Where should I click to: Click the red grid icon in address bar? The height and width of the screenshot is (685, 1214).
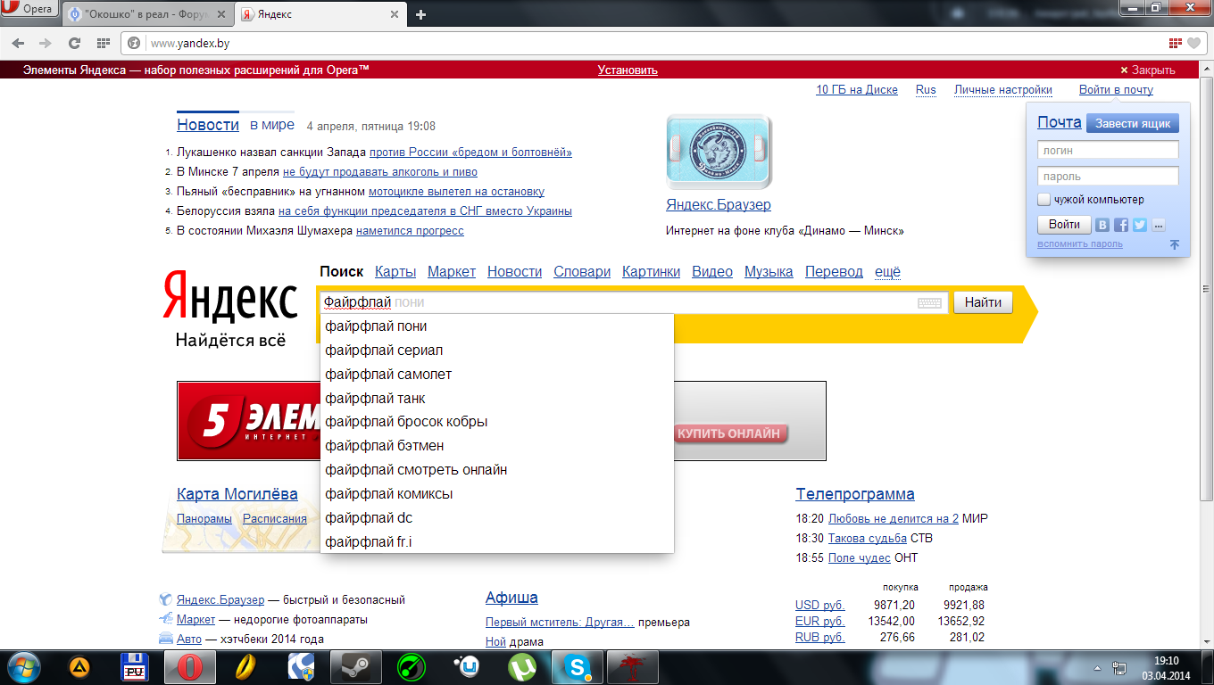pos(1175,43)
